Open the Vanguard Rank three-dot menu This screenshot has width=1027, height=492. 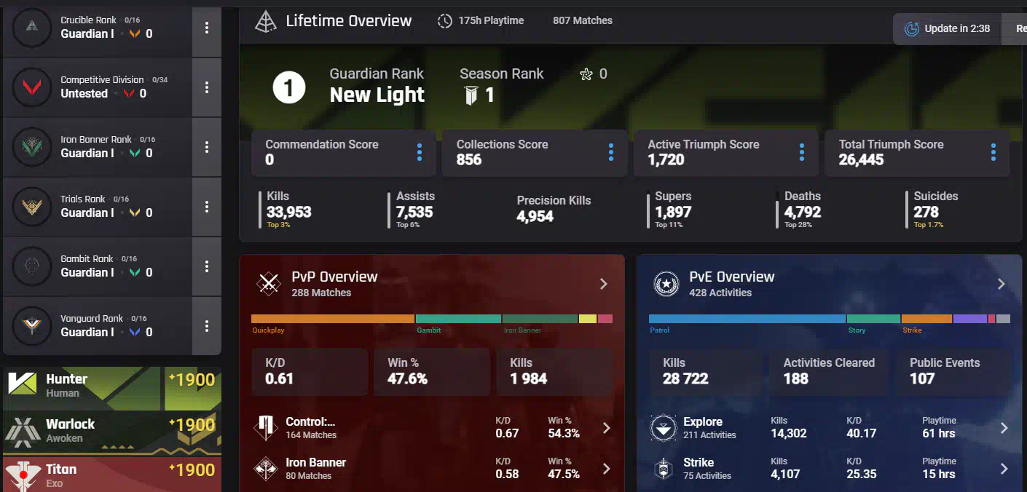pos(207,326)
